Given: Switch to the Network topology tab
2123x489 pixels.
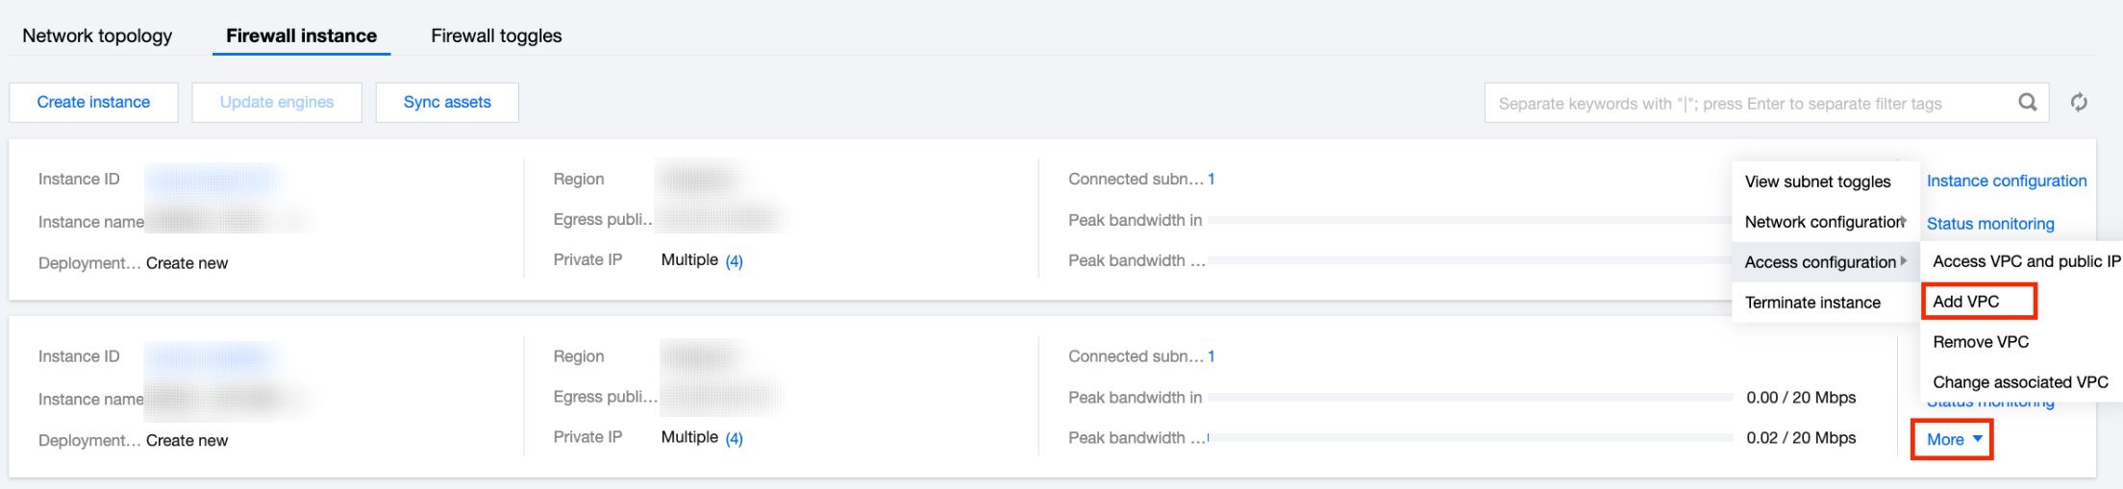Looking at the screenshot, I should click(x=97, y=36).
